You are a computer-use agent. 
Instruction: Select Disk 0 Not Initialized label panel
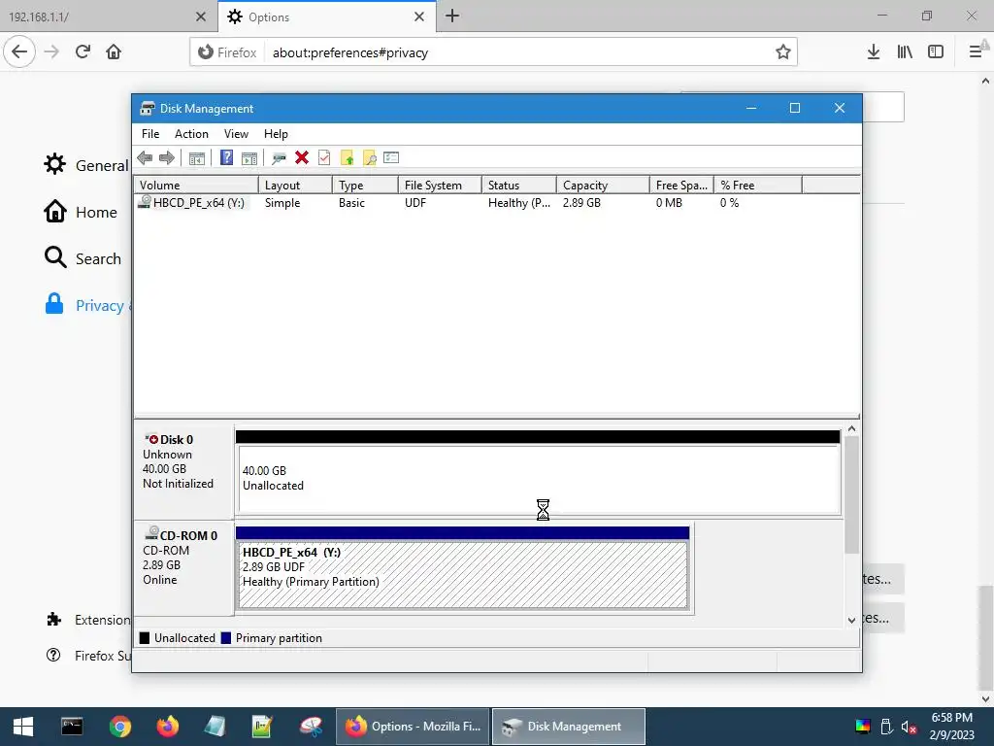183,471
